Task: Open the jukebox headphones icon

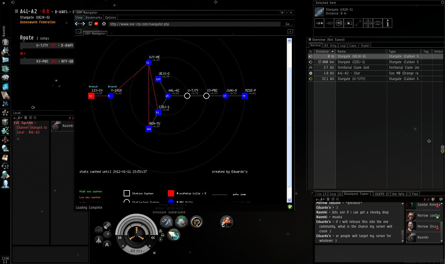Action: pyautogui.click(x=5, y=166)
